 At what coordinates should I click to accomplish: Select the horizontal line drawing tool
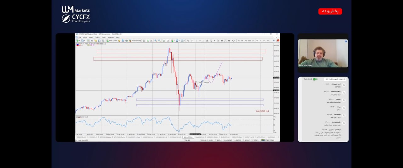coord(200,41)
